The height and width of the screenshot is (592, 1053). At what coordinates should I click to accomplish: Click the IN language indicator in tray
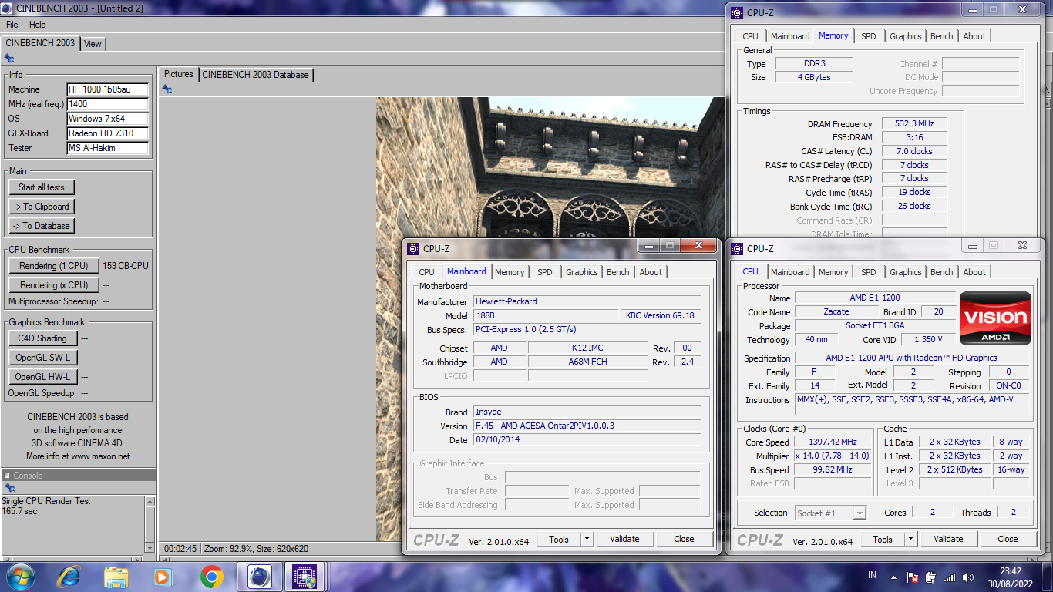pos(872,576)
